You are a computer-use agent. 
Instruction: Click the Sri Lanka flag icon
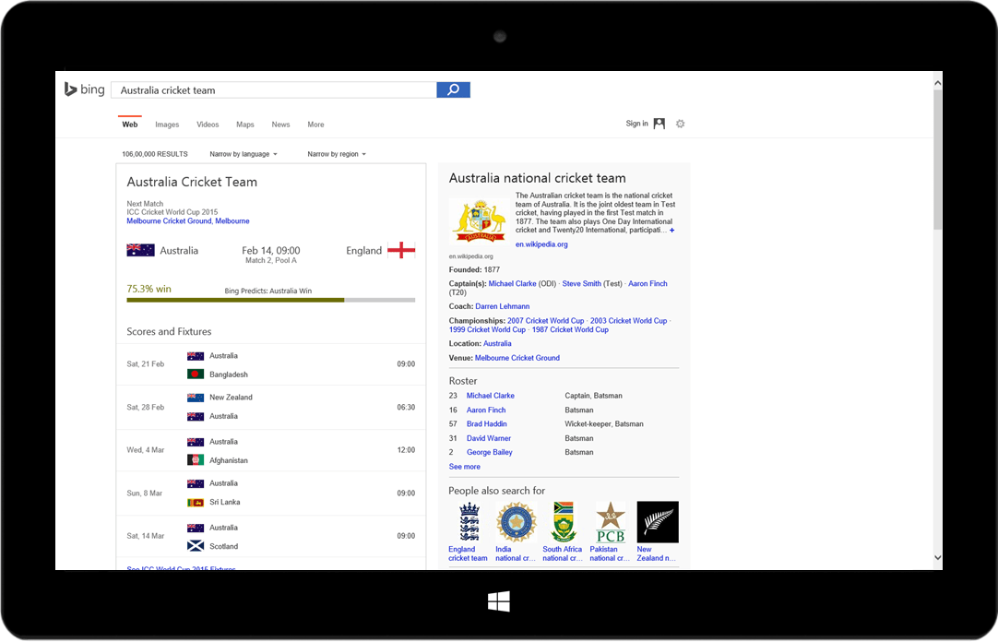(196, 502)
